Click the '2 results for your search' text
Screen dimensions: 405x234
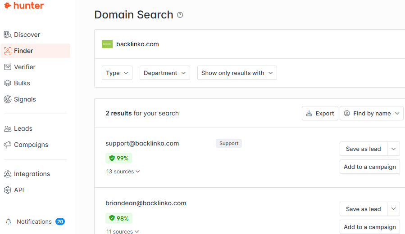[142, 113]
